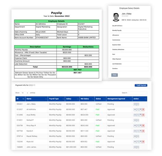This screenshot has width=162, height=156.
Task: Sort by Management Approval column header
Action: pyautogui.click(x=119, y=99)
